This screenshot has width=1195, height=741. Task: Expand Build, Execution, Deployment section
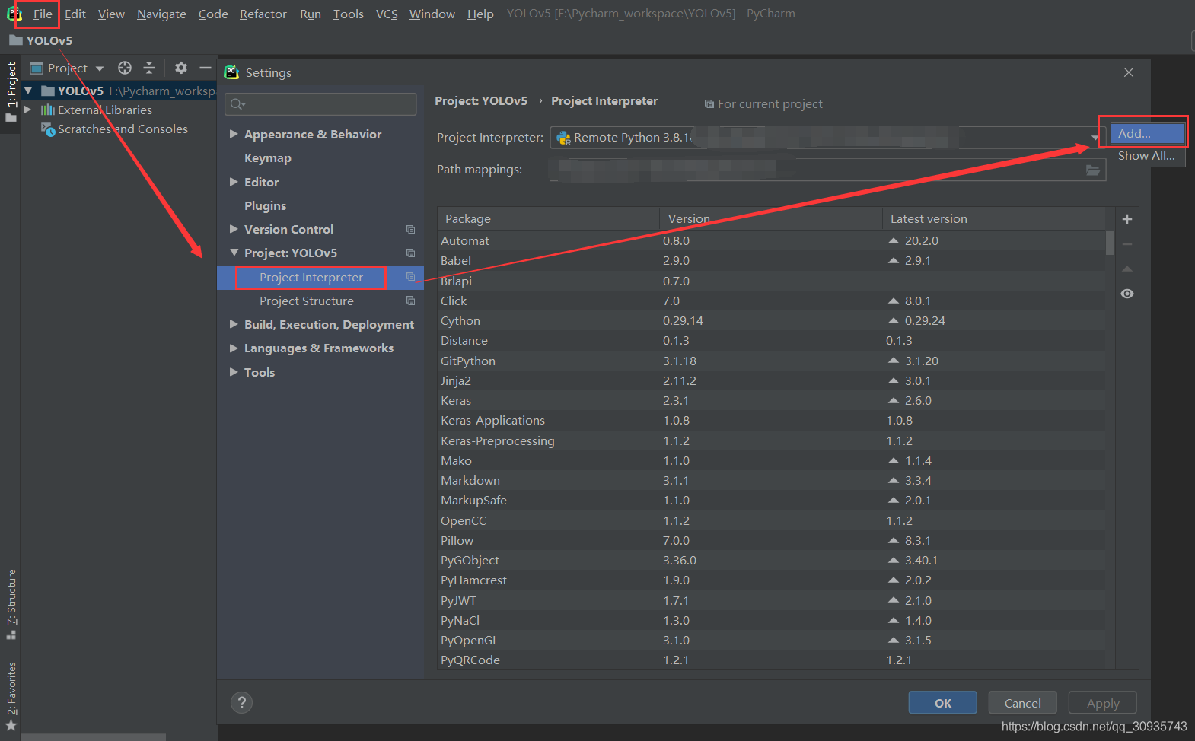234,324
